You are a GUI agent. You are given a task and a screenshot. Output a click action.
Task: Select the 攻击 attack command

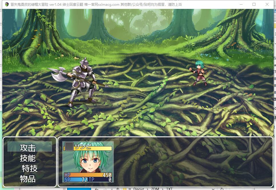point(28,148)
